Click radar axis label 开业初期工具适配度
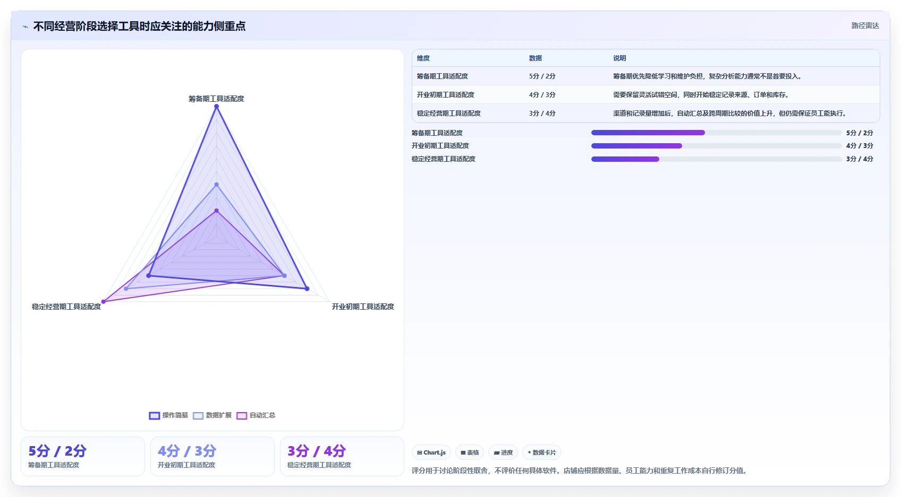 363,307
